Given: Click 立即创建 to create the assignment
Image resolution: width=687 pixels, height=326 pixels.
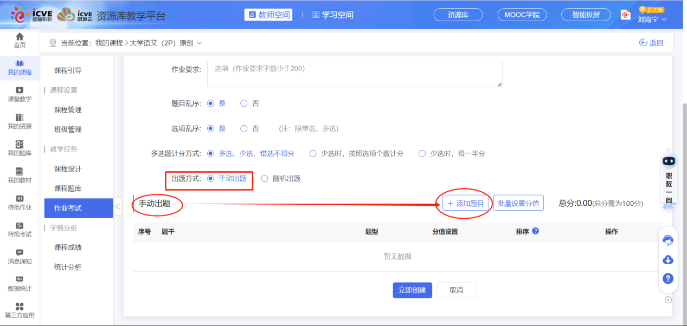Looking at the screenshot, I should point(412,290).
